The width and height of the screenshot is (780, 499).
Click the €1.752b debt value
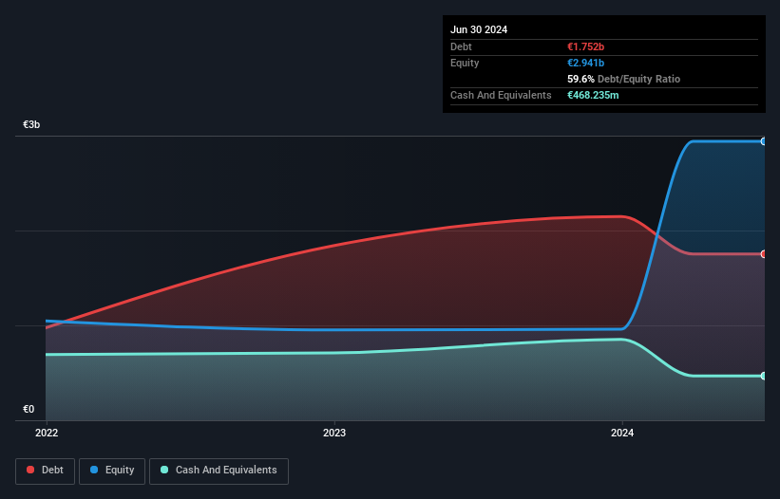point(585,46)
